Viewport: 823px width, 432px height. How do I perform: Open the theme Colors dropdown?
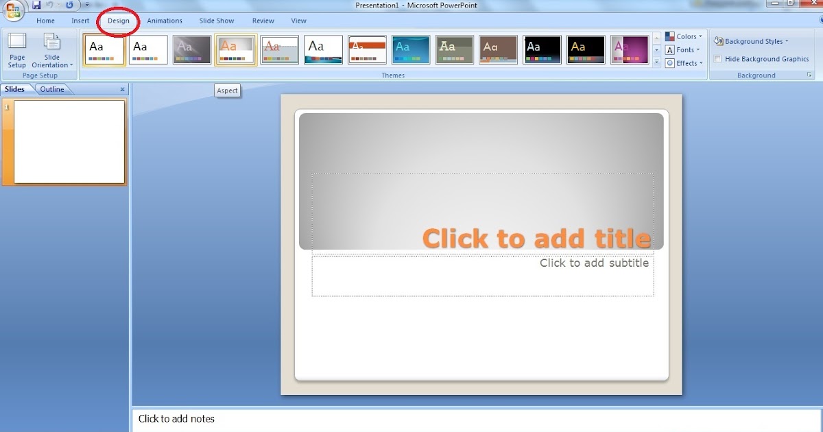tap(684, 36)
